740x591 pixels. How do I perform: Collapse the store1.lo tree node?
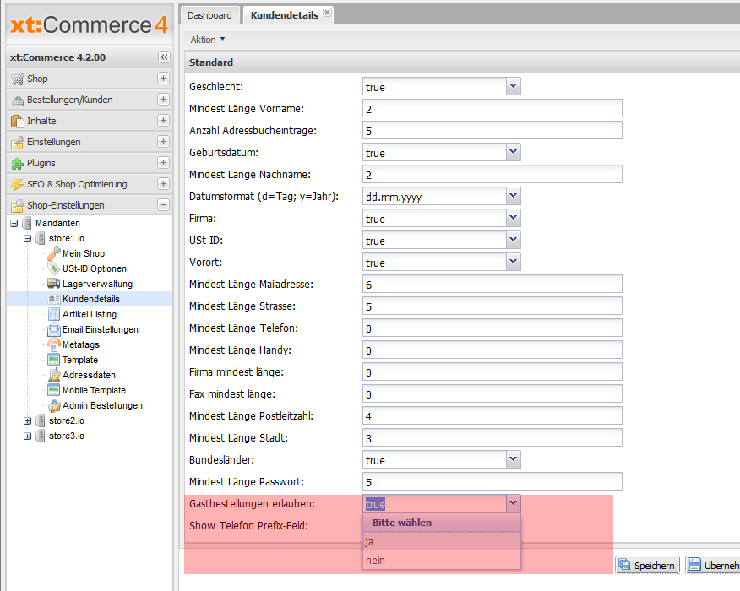(27, 239)
